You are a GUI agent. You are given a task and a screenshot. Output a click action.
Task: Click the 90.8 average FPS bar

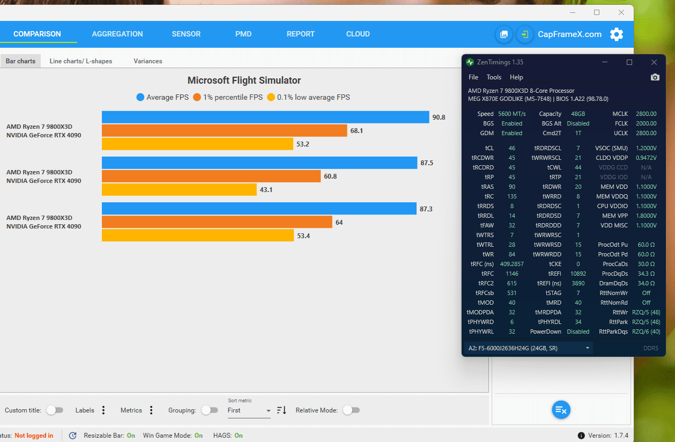(x=265, y=117)
